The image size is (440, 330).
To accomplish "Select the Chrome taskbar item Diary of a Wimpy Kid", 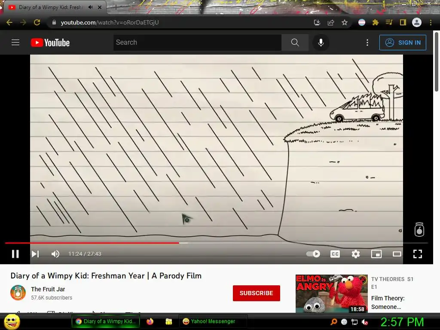I will (x=106, y=321).
